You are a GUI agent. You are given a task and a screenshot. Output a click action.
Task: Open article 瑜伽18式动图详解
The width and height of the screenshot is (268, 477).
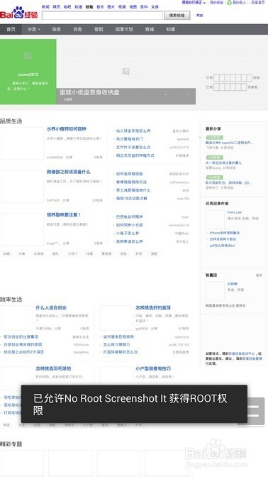132,198
